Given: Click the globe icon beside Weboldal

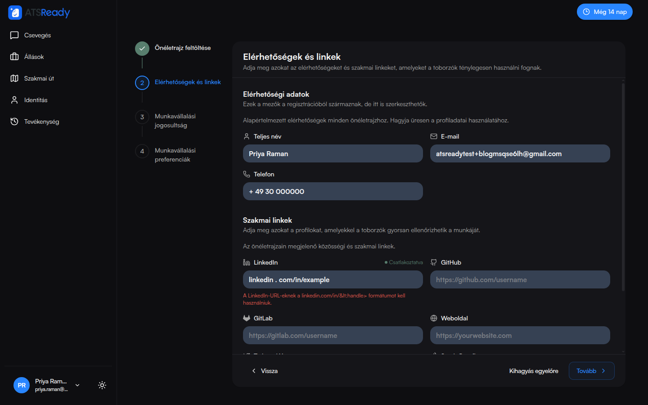Looking at the screenshot, I should [434, 318].
